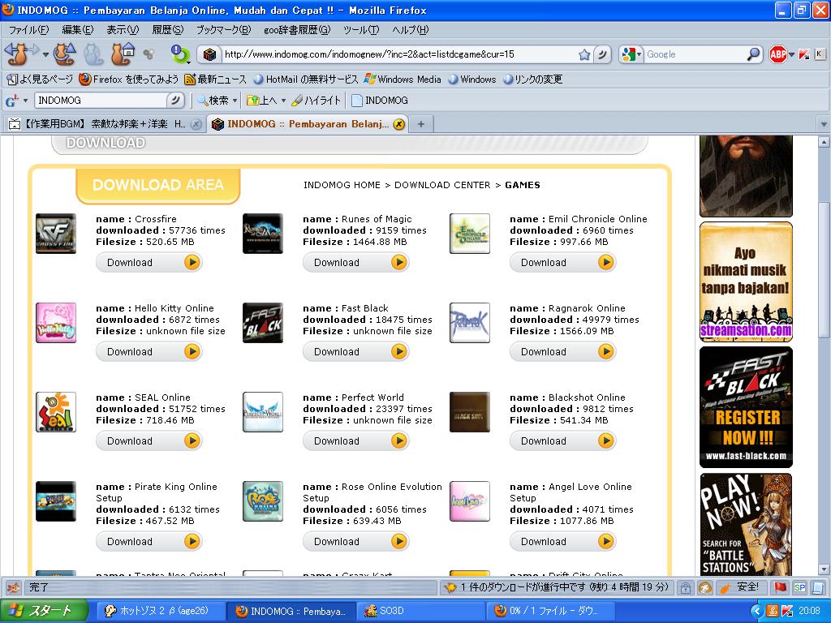Screen dimensions: 831x623
Task: Click the green reload icon in toolbar
Action: click(x=180, y=54)
